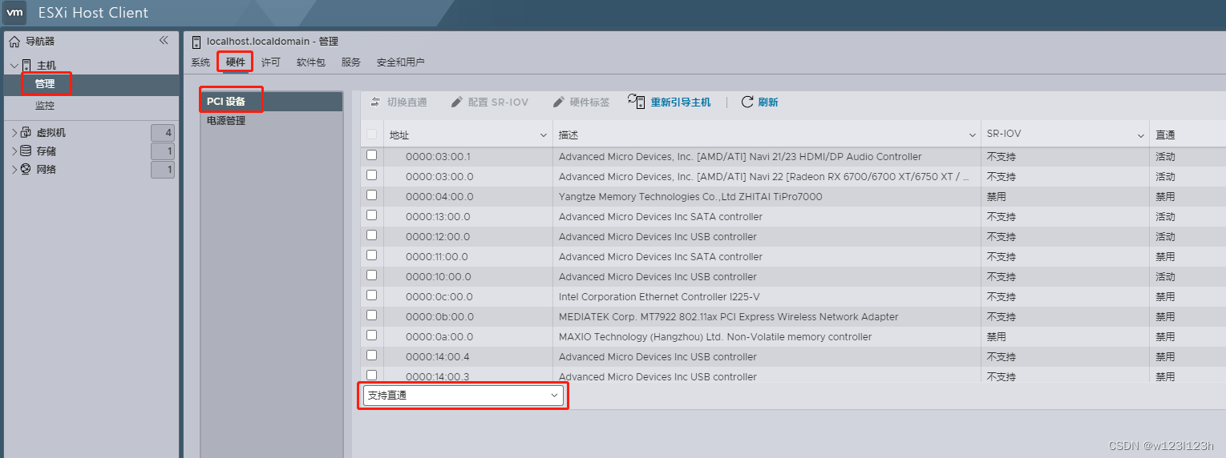Screen dimensions: 1226x458
Task: Click the host icon next to localhost.localdomain title
Action: [196, 42]
